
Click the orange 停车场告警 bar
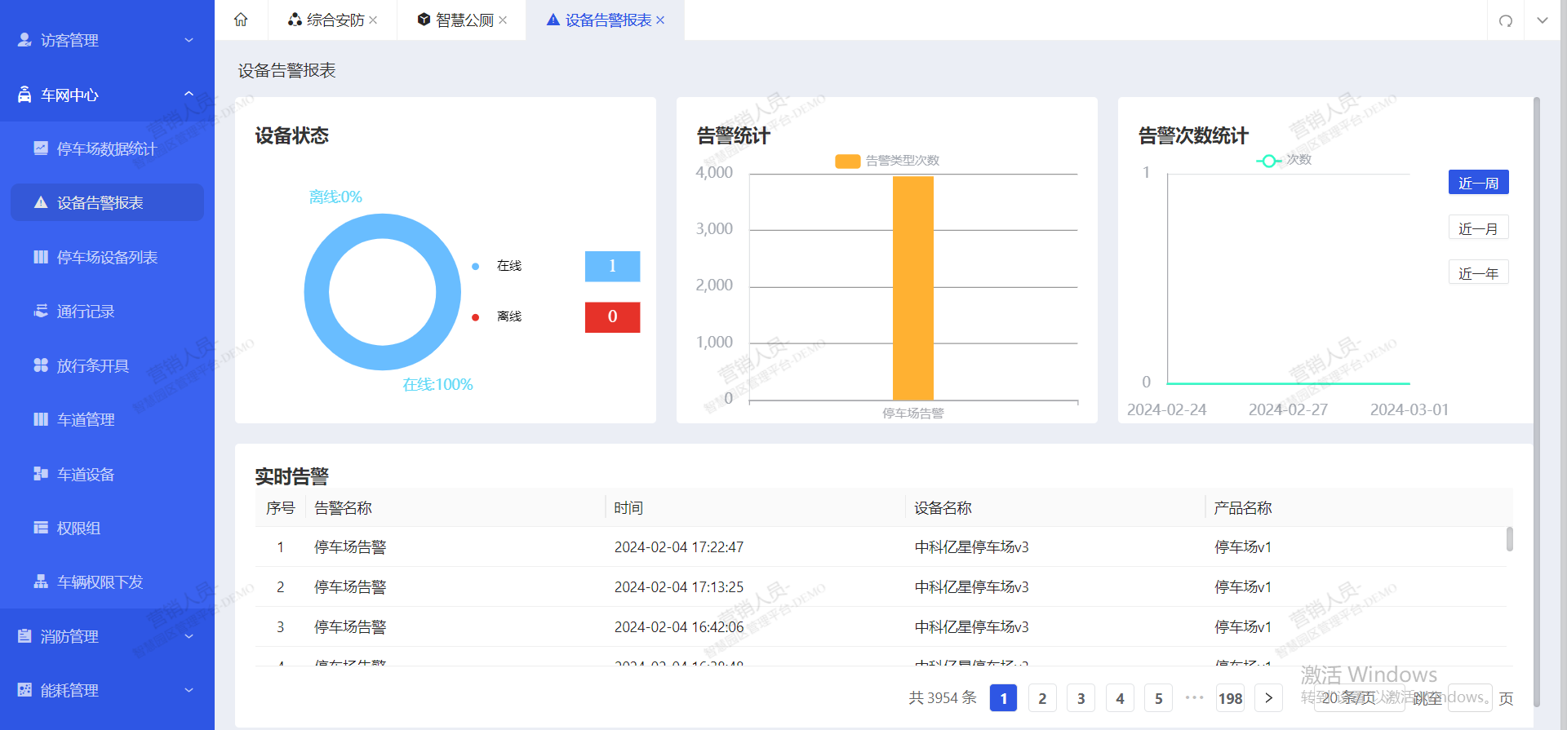tap(912, 288)
